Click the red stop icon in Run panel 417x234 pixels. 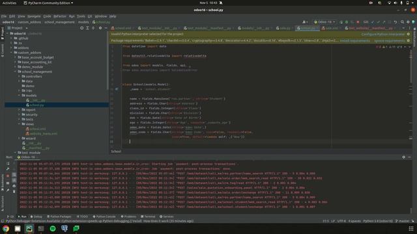8,175
